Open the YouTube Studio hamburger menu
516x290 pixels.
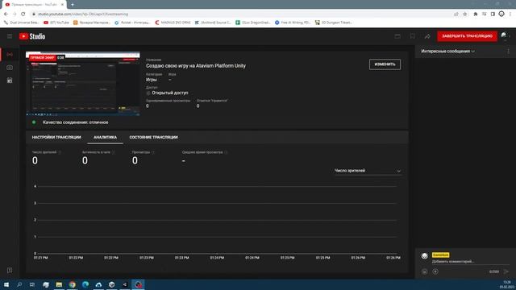pyautogui.click(x=10, y=36)
